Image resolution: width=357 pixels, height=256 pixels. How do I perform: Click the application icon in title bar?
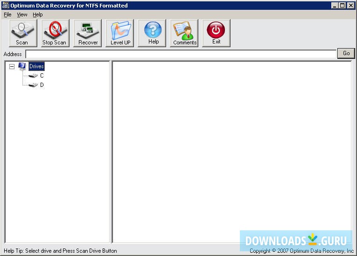6,5
